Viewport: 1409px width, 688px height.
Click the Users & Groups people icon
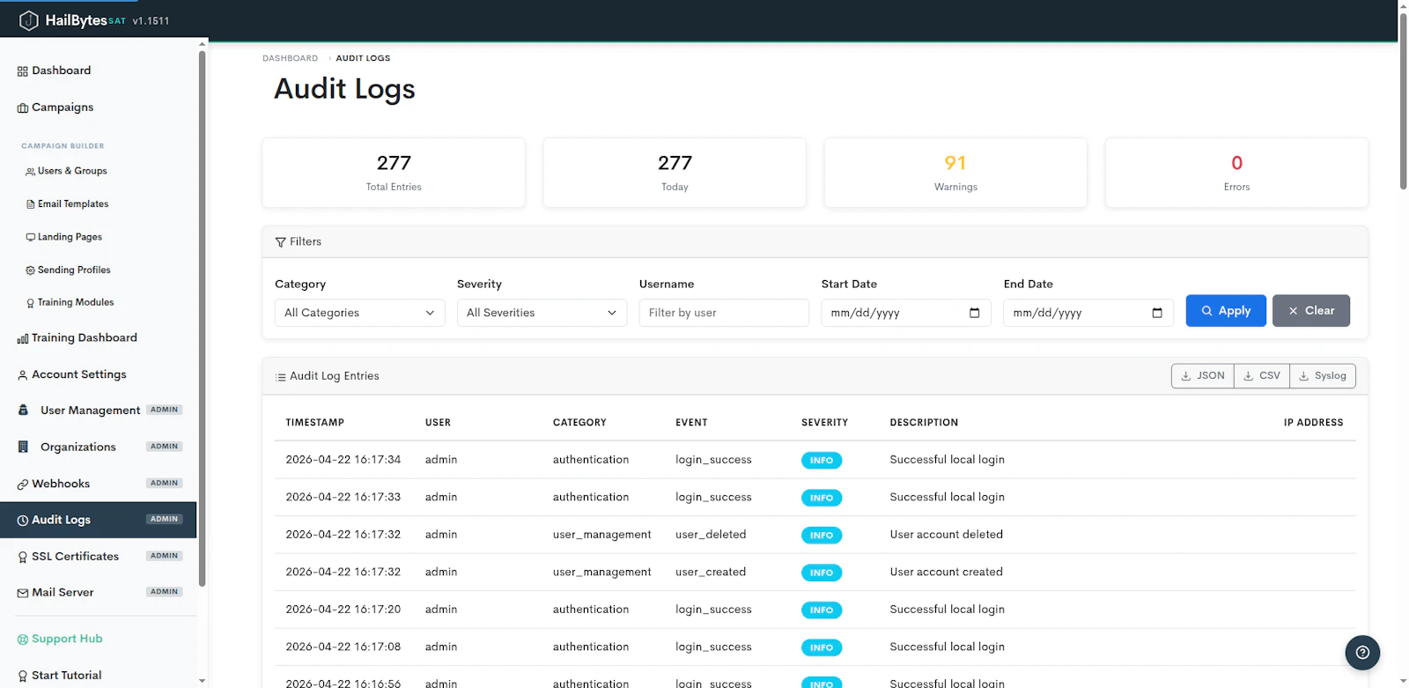tap(31, 172)
